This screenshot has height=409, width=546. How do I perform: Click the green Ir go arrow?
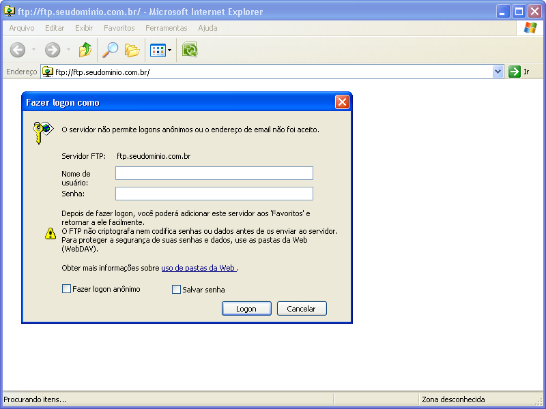(515, 72)
